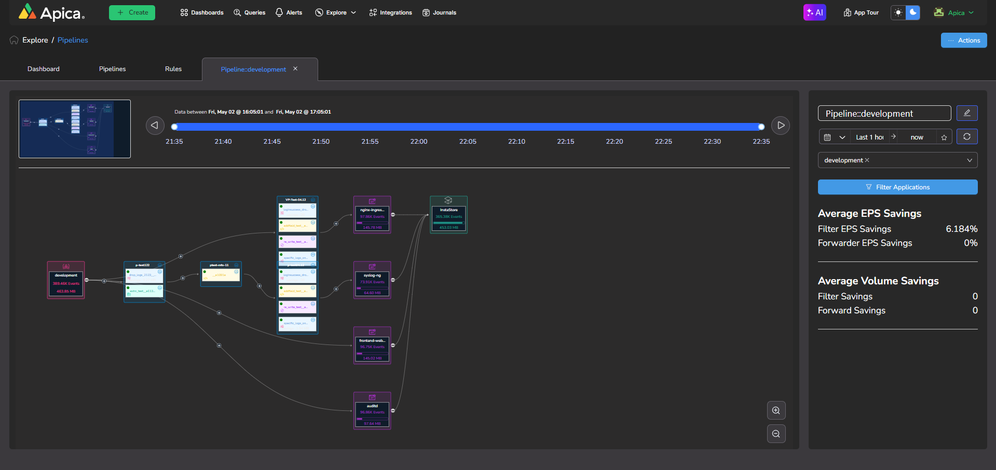
Task: Collapse the development source node output
Action: [87, 280]
